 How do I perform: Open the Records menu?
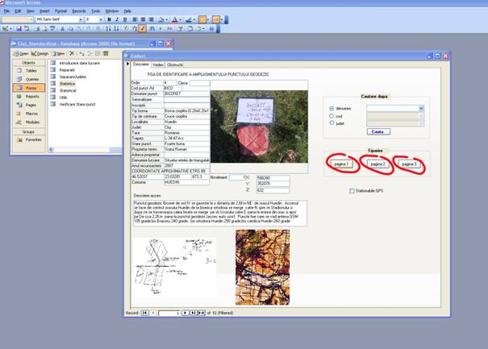pyautogui.click(x=78, y=11)
